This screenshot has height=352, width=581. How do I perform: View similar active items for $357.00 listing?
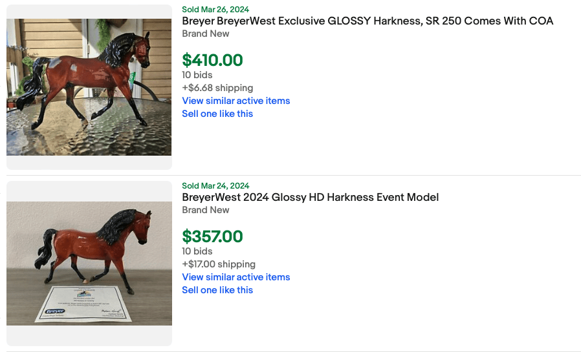tap(236, 277)
